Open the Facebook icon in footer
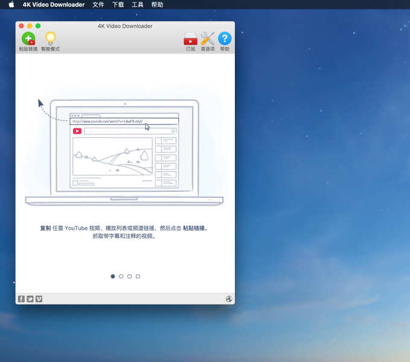Image resolution: width=410 pixels, height=362 pixels. [x=21, y=299]
